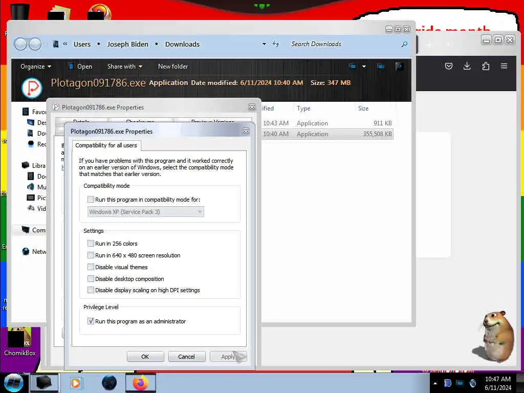The image size is (524, 393).
Task: Select Joseph Biden in the address breadcrumb
Action: pos(127,44)
